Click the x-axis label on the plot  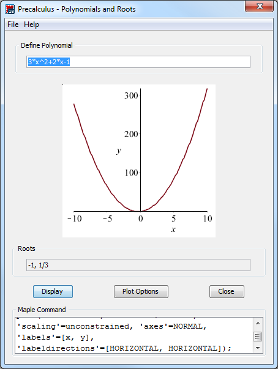[173, 229]
